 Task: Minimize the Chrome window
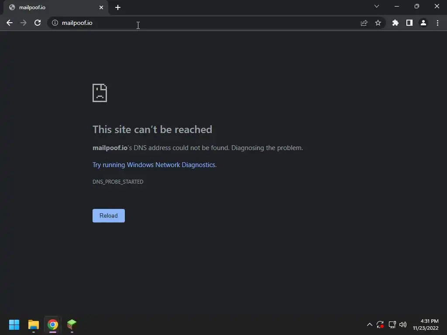[396, 6]
